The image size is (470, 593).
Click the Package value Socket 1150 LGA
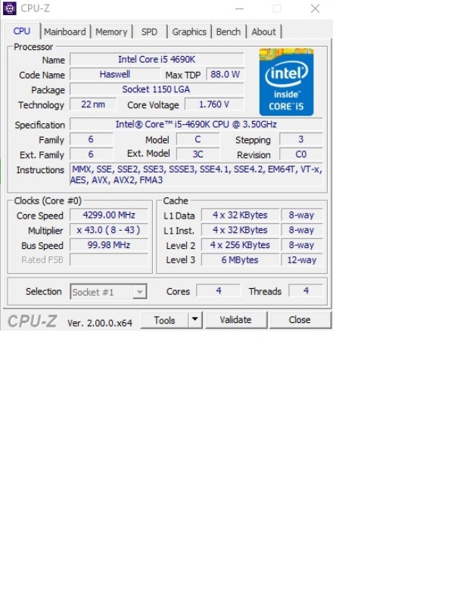[157, 89]
